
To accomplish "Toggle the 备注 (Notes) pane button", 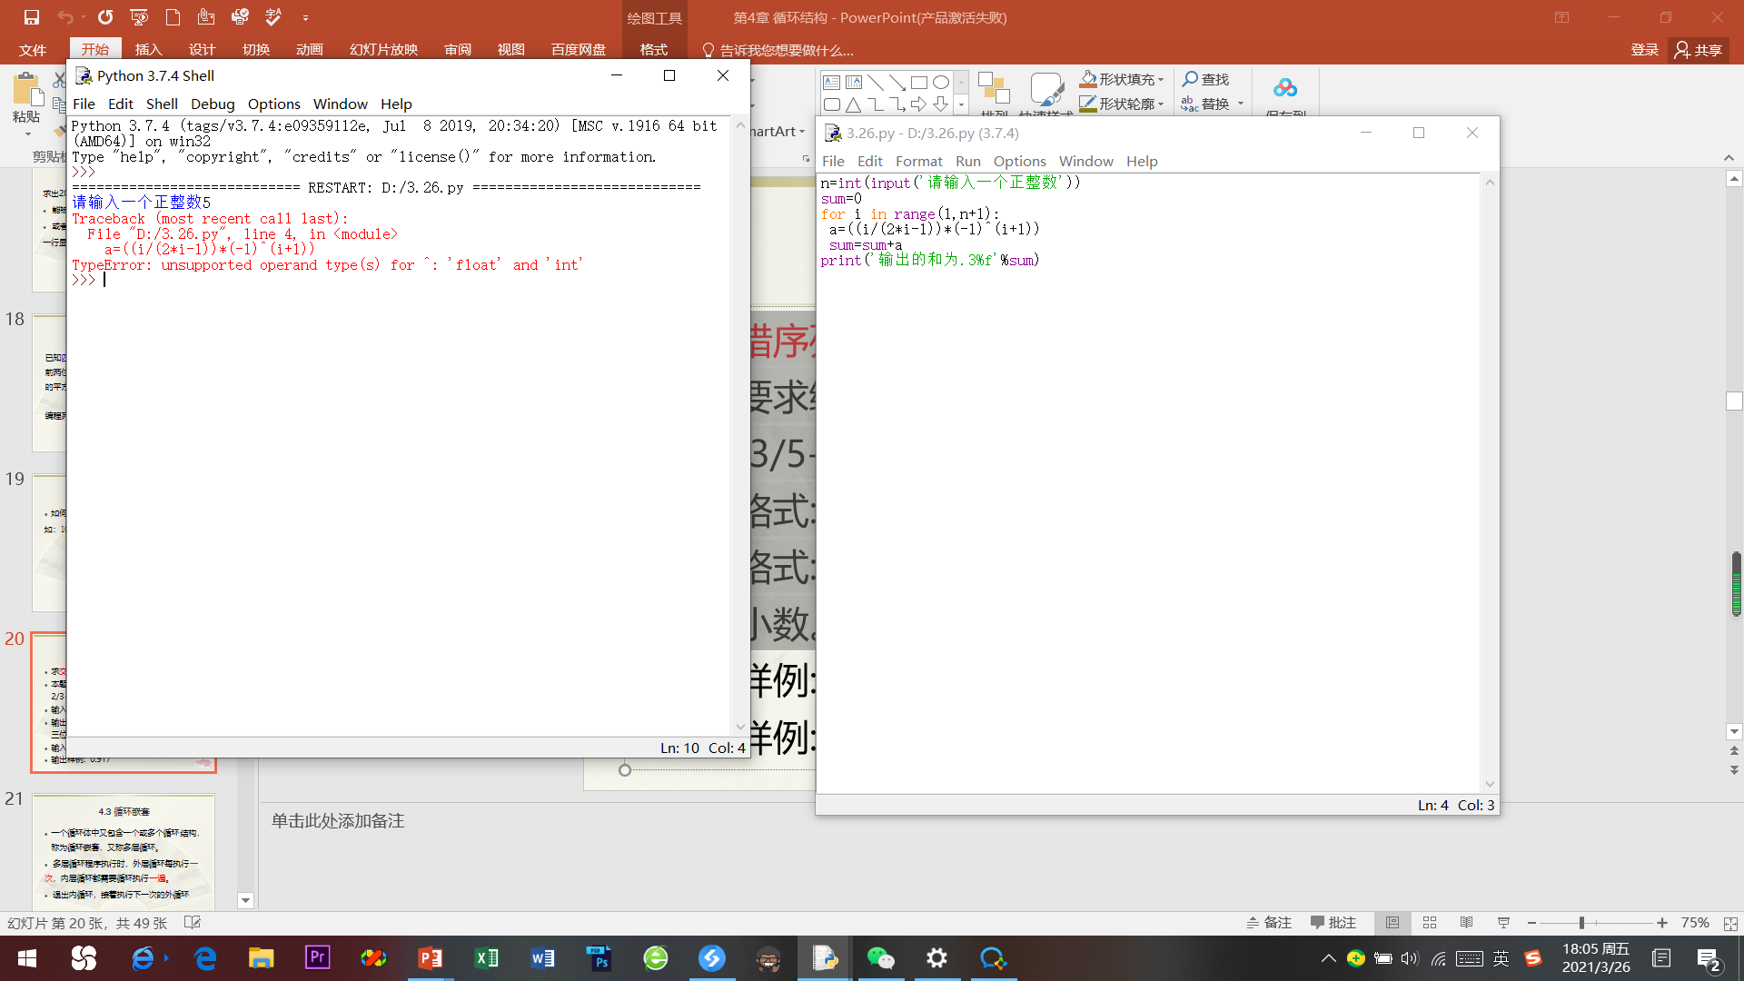I will 1269,923.
